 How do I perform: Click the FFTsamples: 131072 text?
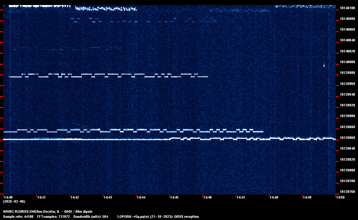click(53, 217)
